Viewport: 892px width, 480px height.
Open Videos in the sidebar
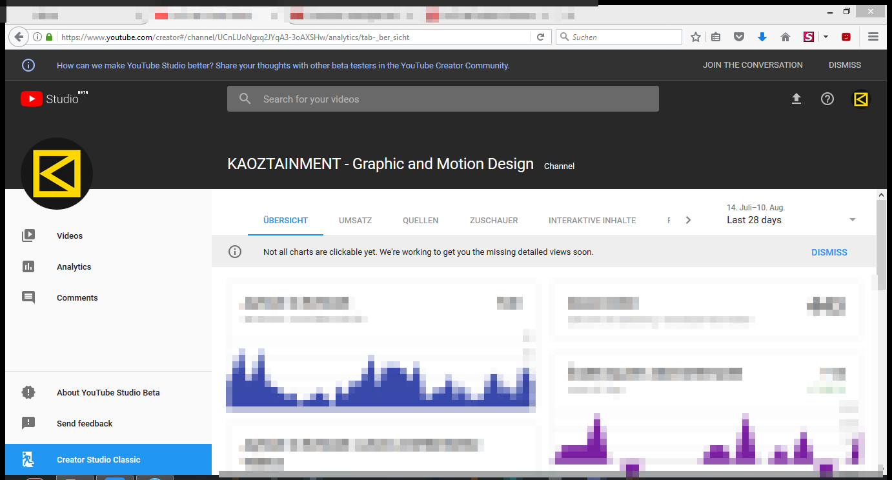69,236
